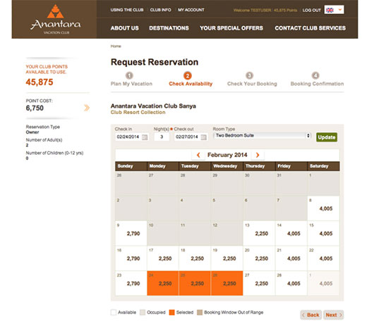Click step 2 circle Check Availability

coord(188,75)
